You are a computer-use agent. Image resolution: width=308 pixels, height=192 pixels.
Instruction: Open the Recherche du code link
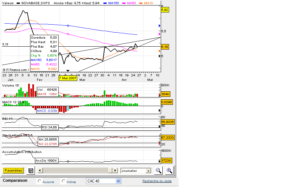tap(157, 181)
